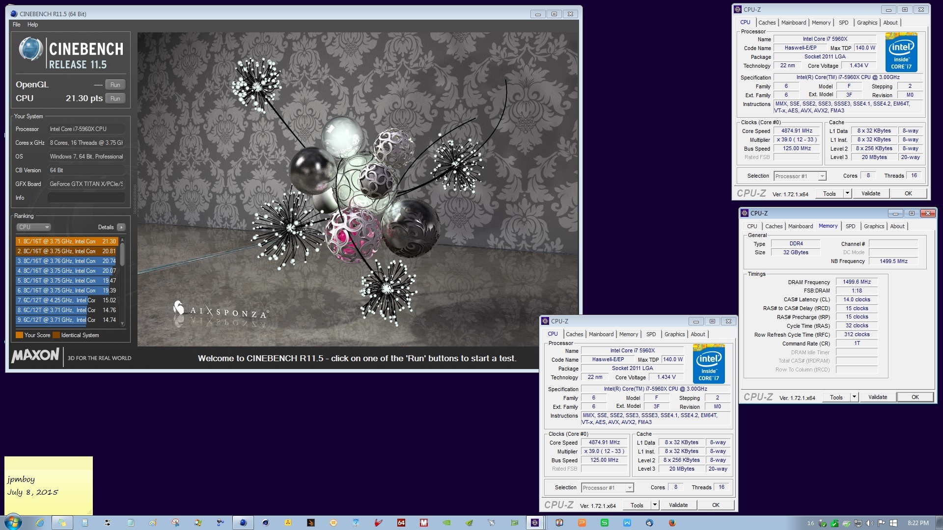The width and height of the screenshot is (943, 530).
Task: Open the Cinema 4D sphere taskbar icon
Action: pyautogui.click(x=266, y=523)
